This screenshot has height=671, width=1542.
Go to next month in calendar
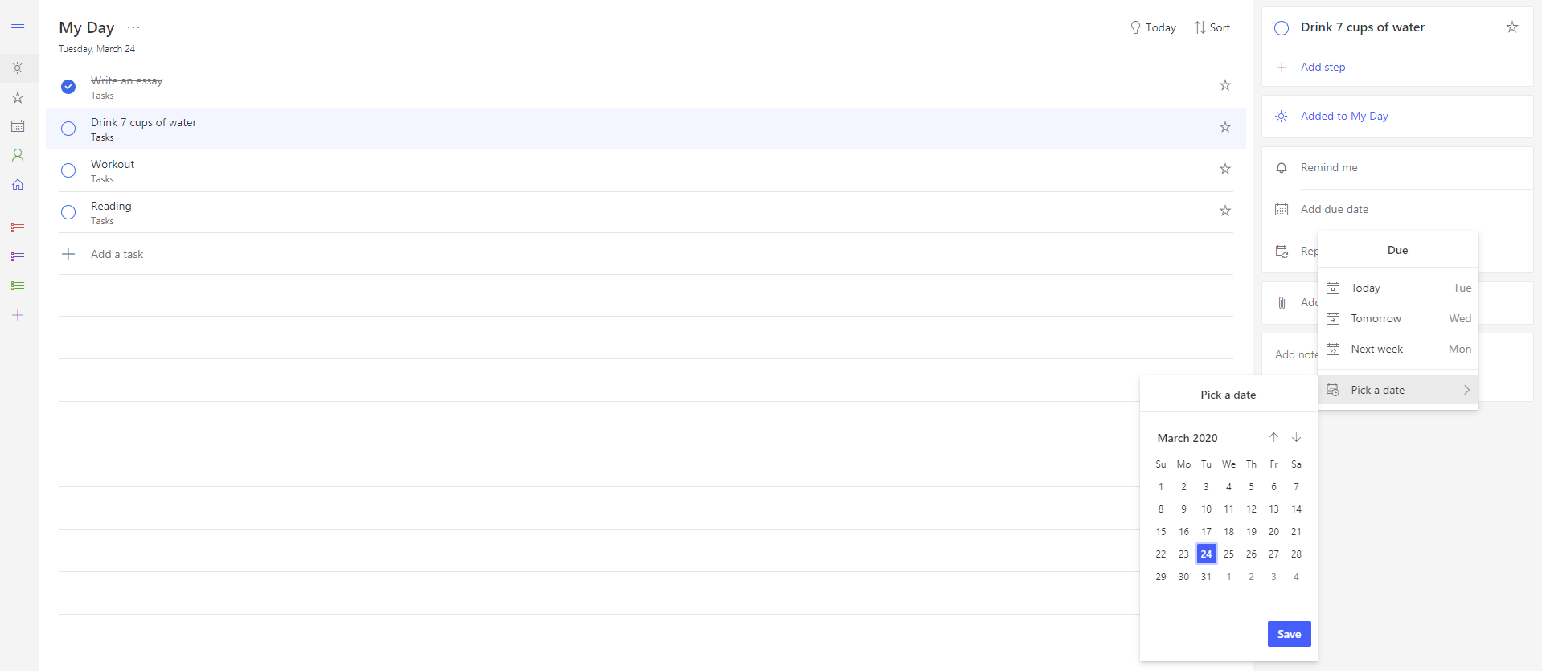(1296, 438)
